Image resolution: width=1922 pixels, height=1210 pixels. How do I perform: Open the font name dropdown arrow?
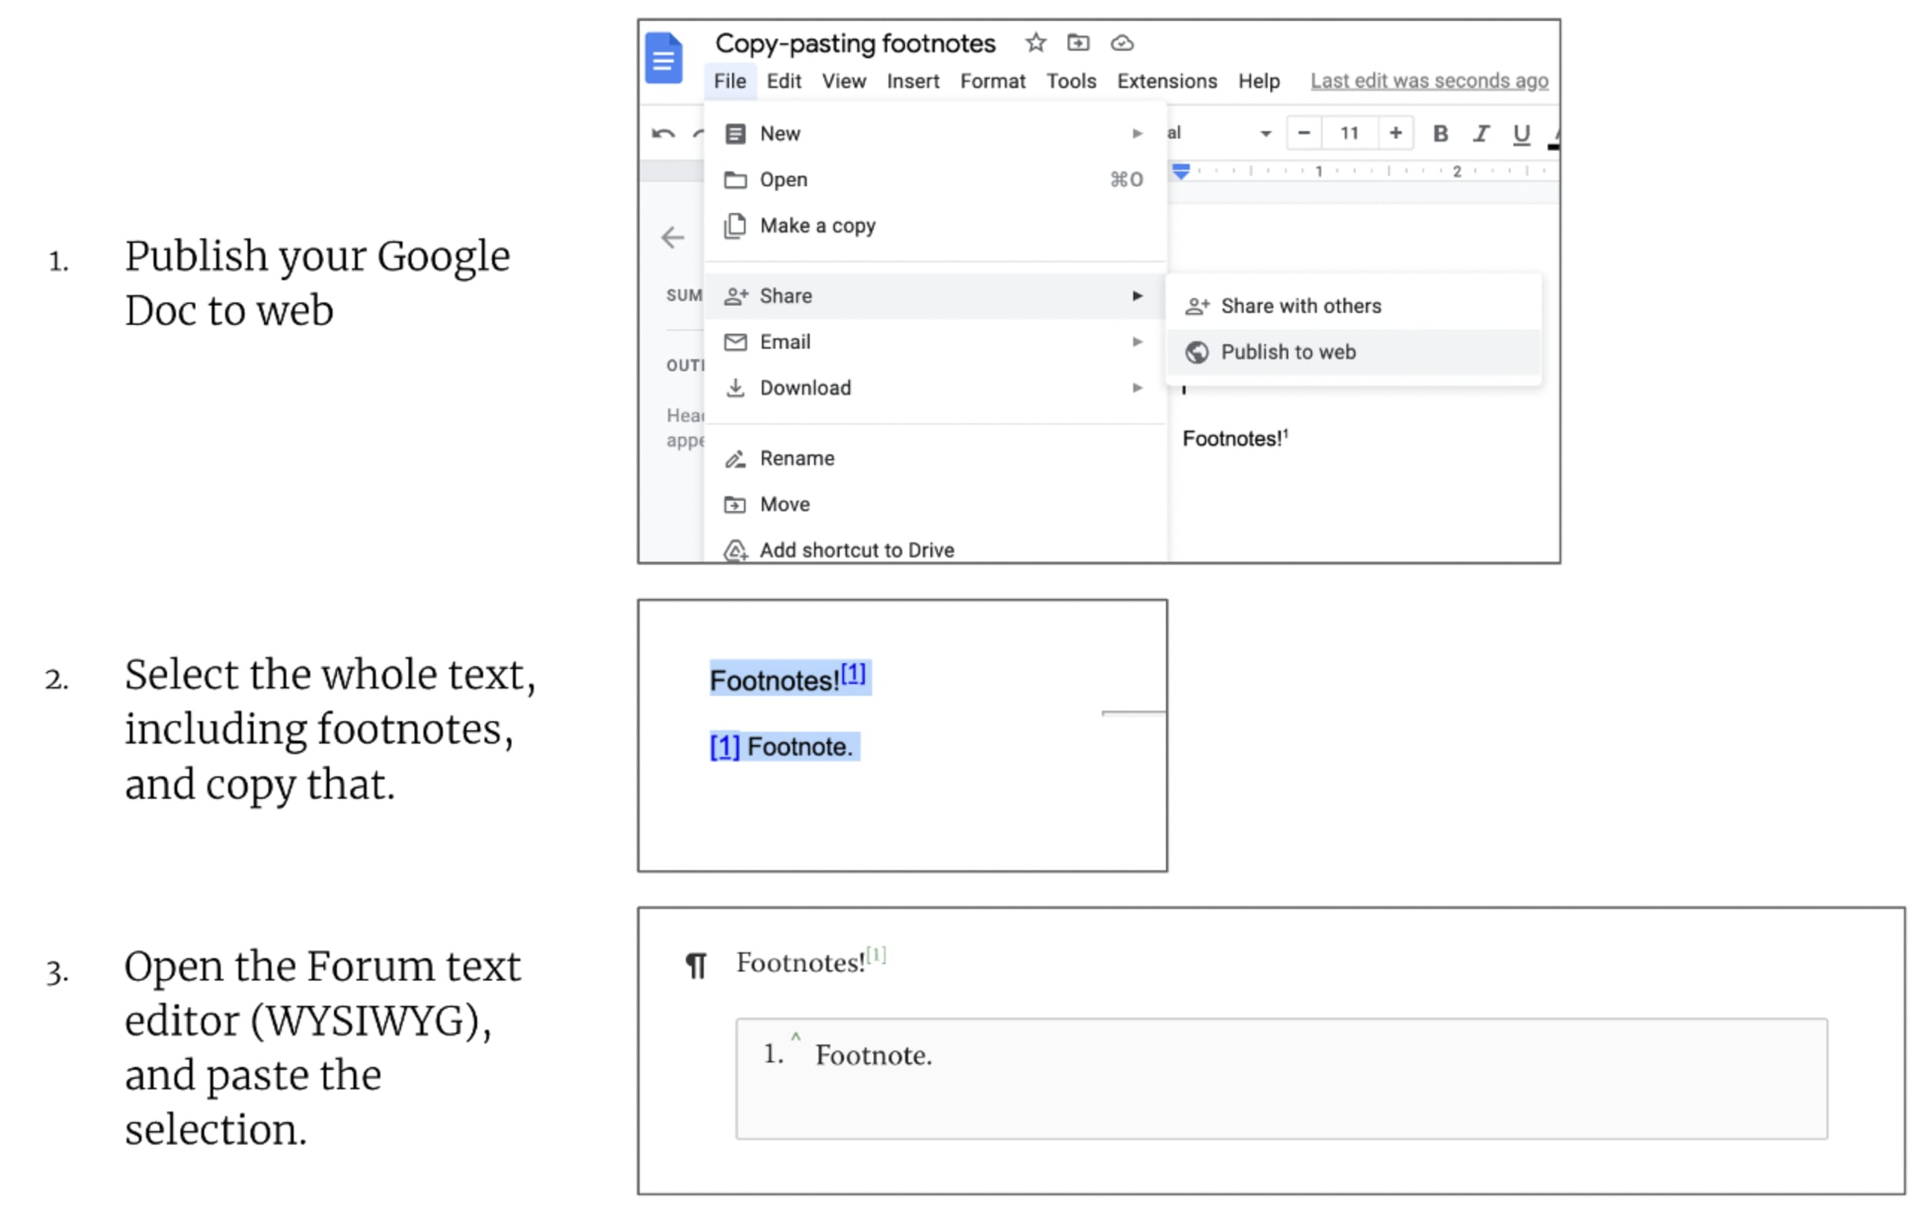[1265, 133]
